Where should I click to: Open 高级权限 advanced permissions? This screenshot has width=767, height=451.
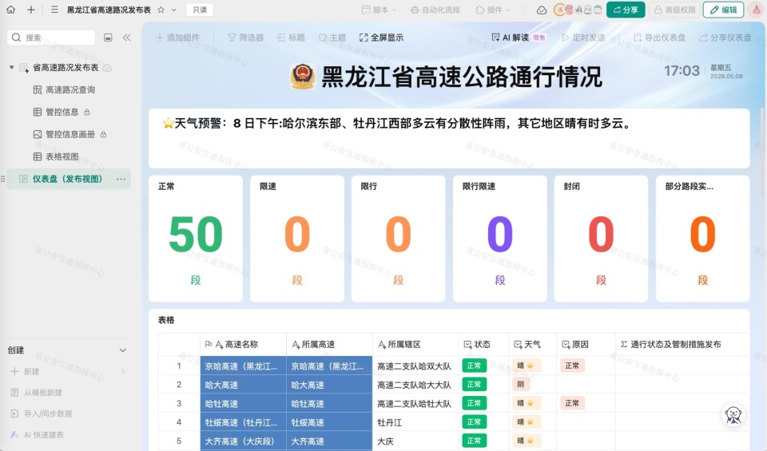(674, 10)
